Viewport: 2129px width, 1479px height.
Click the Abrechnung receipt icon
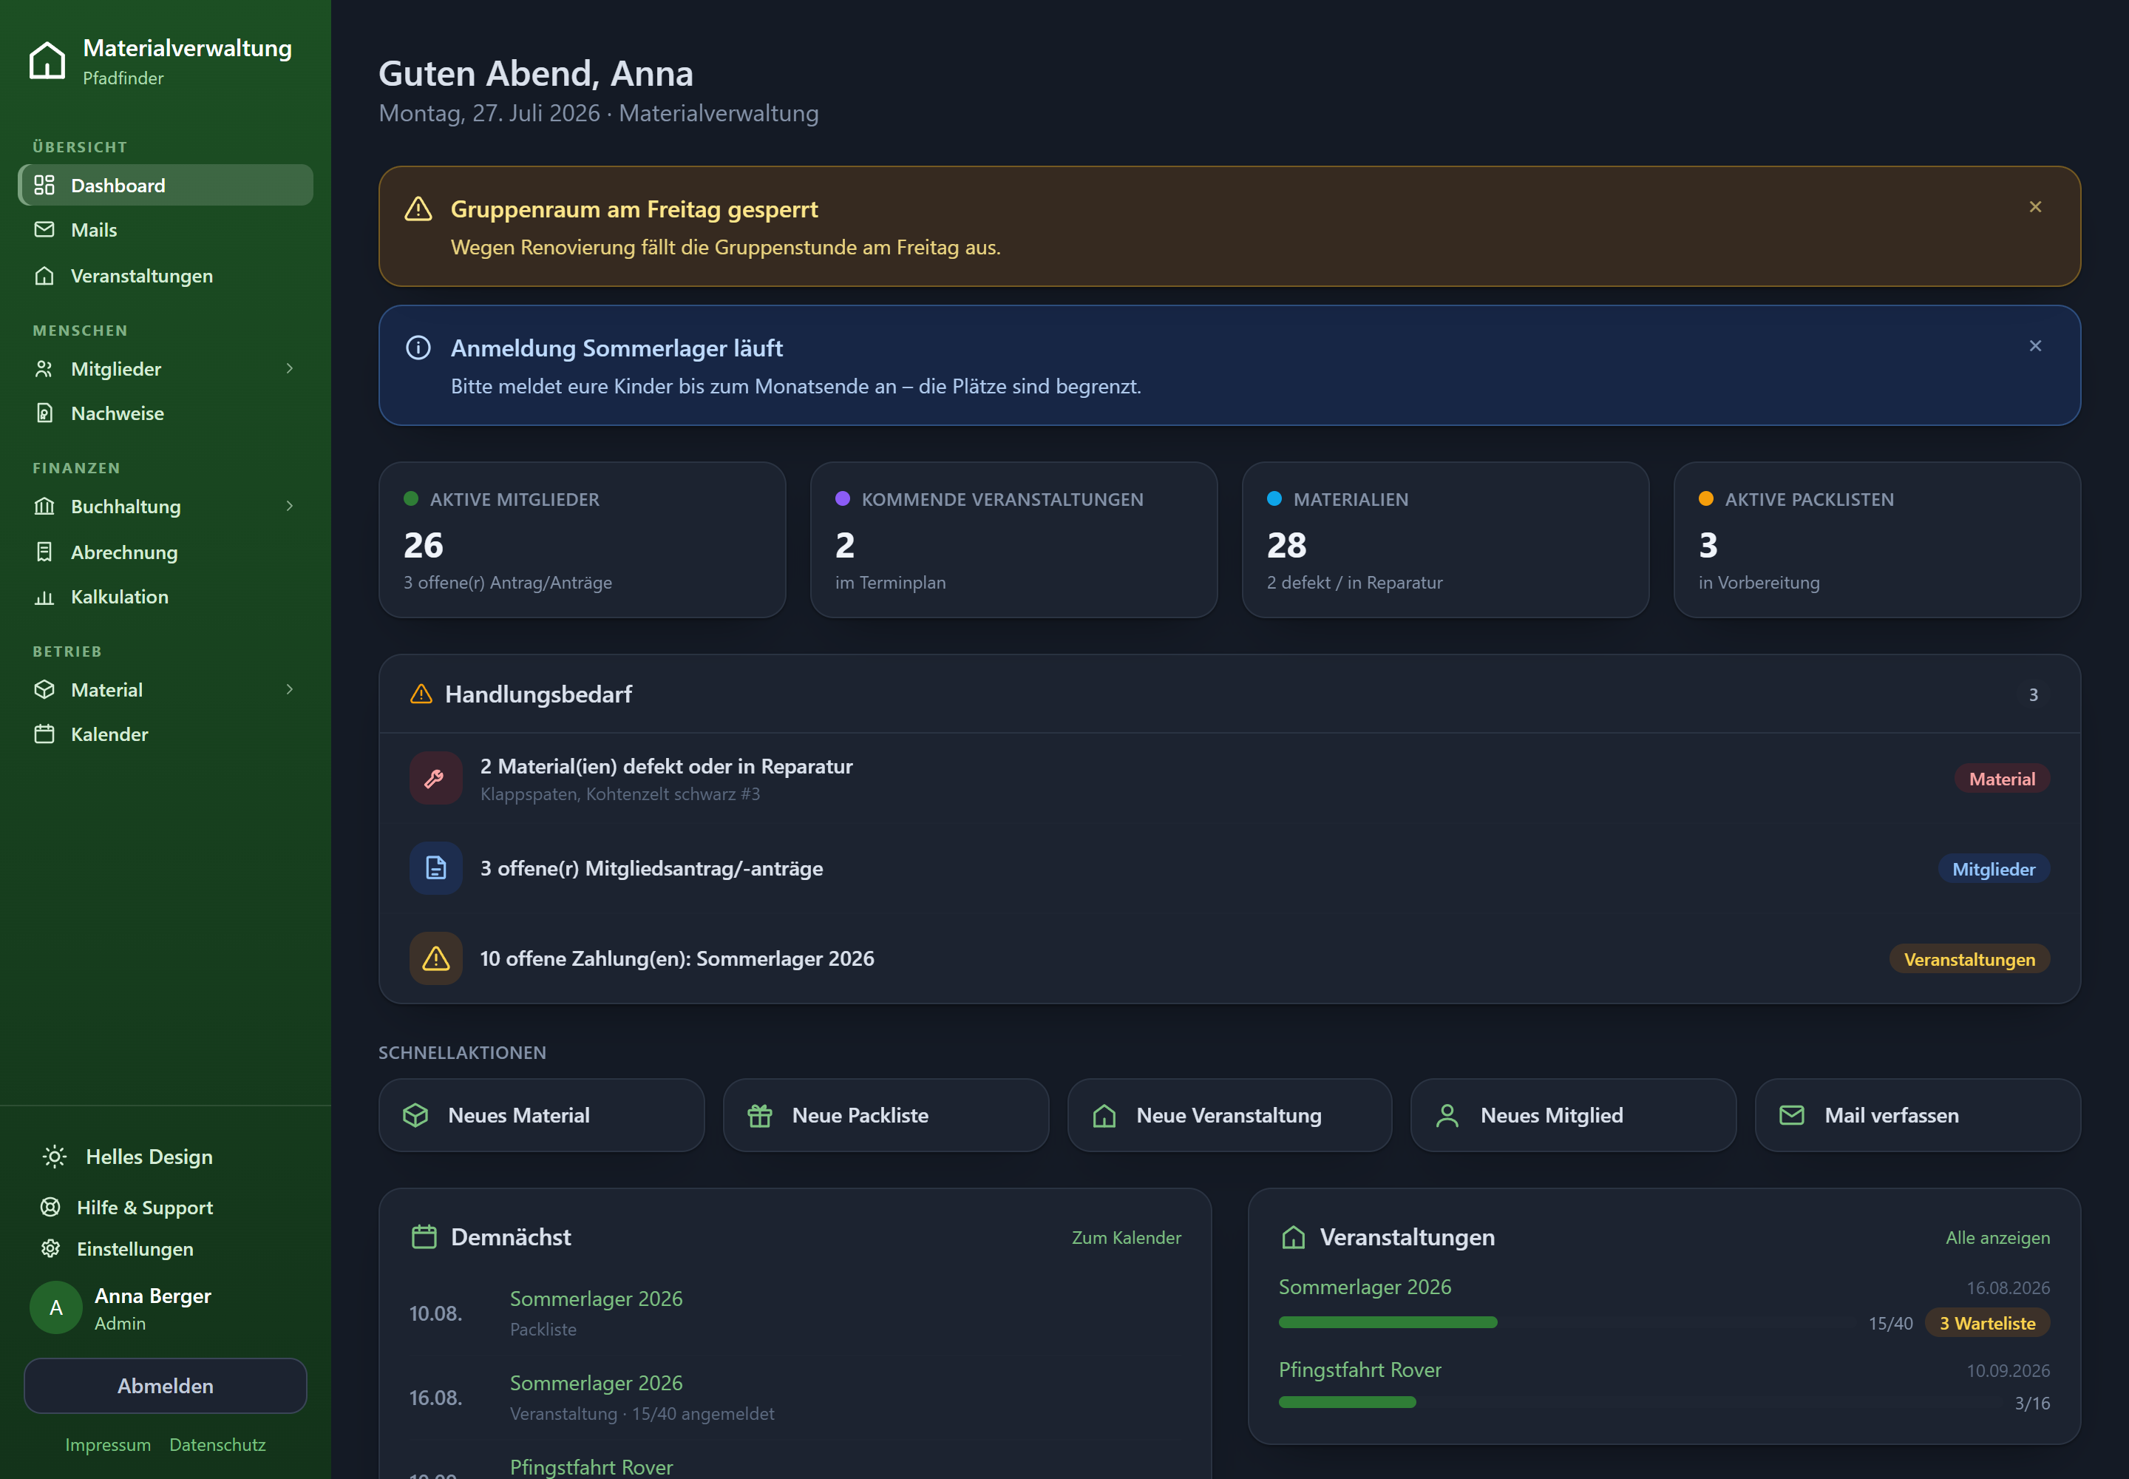(x=44, y=552)
